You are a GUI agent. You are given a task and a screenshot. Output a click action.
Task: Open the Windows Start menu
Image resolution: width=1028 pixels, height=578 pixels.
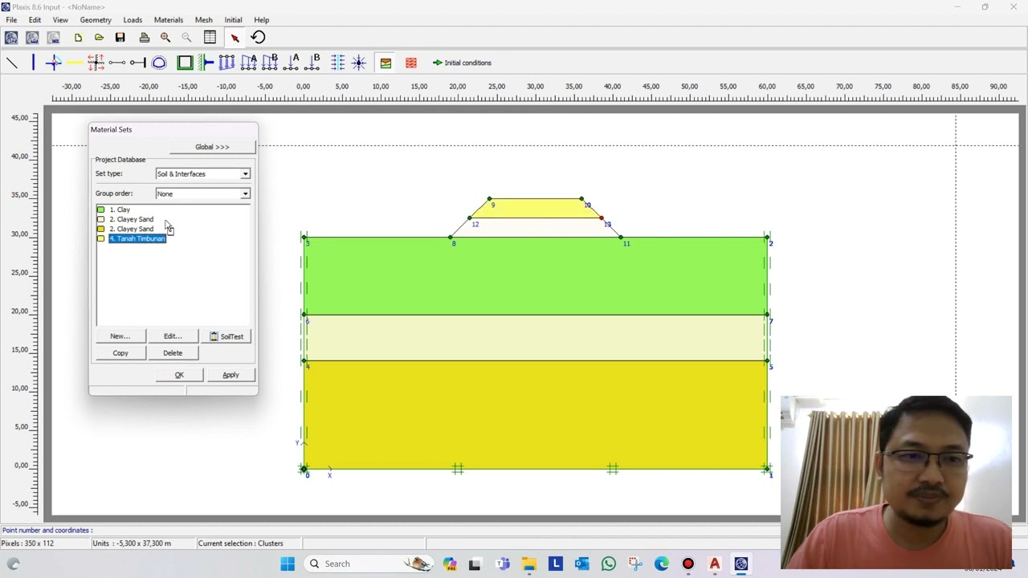click(288, 564)
